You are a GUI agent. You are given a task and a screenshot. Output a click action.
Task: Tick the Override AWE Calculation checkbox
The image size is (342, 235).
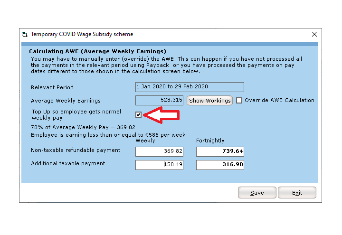[239, 100]
